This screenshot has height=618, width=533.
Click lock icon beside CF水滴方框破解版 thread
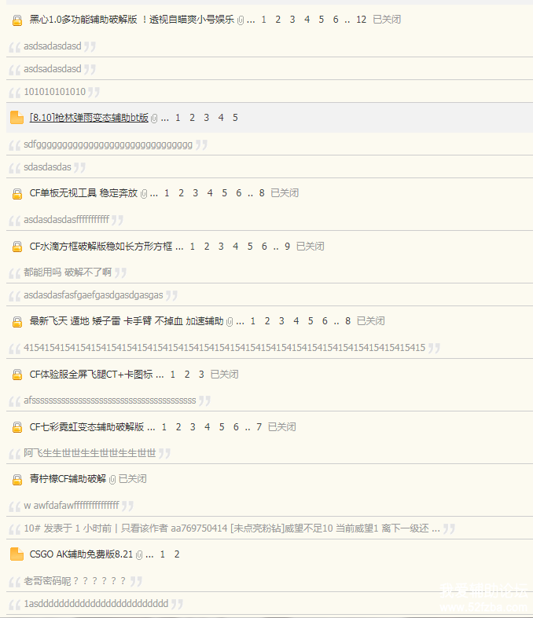17,247
